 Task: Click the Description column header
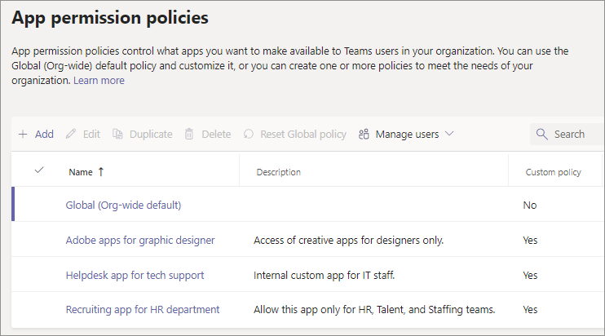[279, 172]
